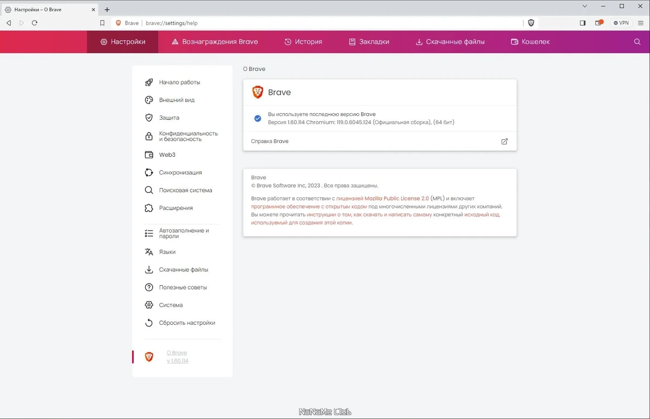The height and width of the screenshot is (419, 650).
Task: Click Brave lion logo in sidebar bottom
Action: coord(149,357)
